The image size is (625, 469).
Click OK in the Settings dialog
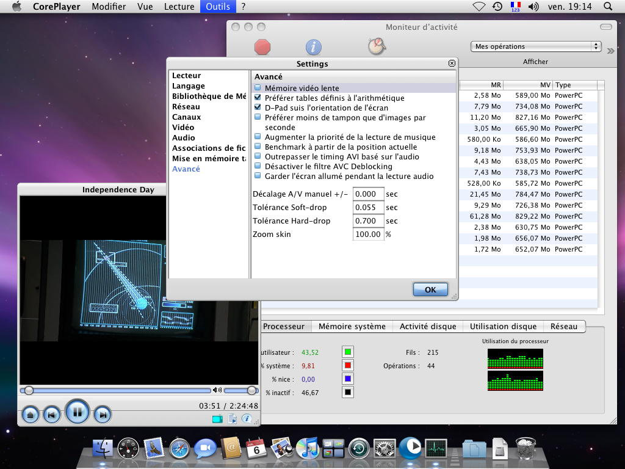click(x=430, y=289)
